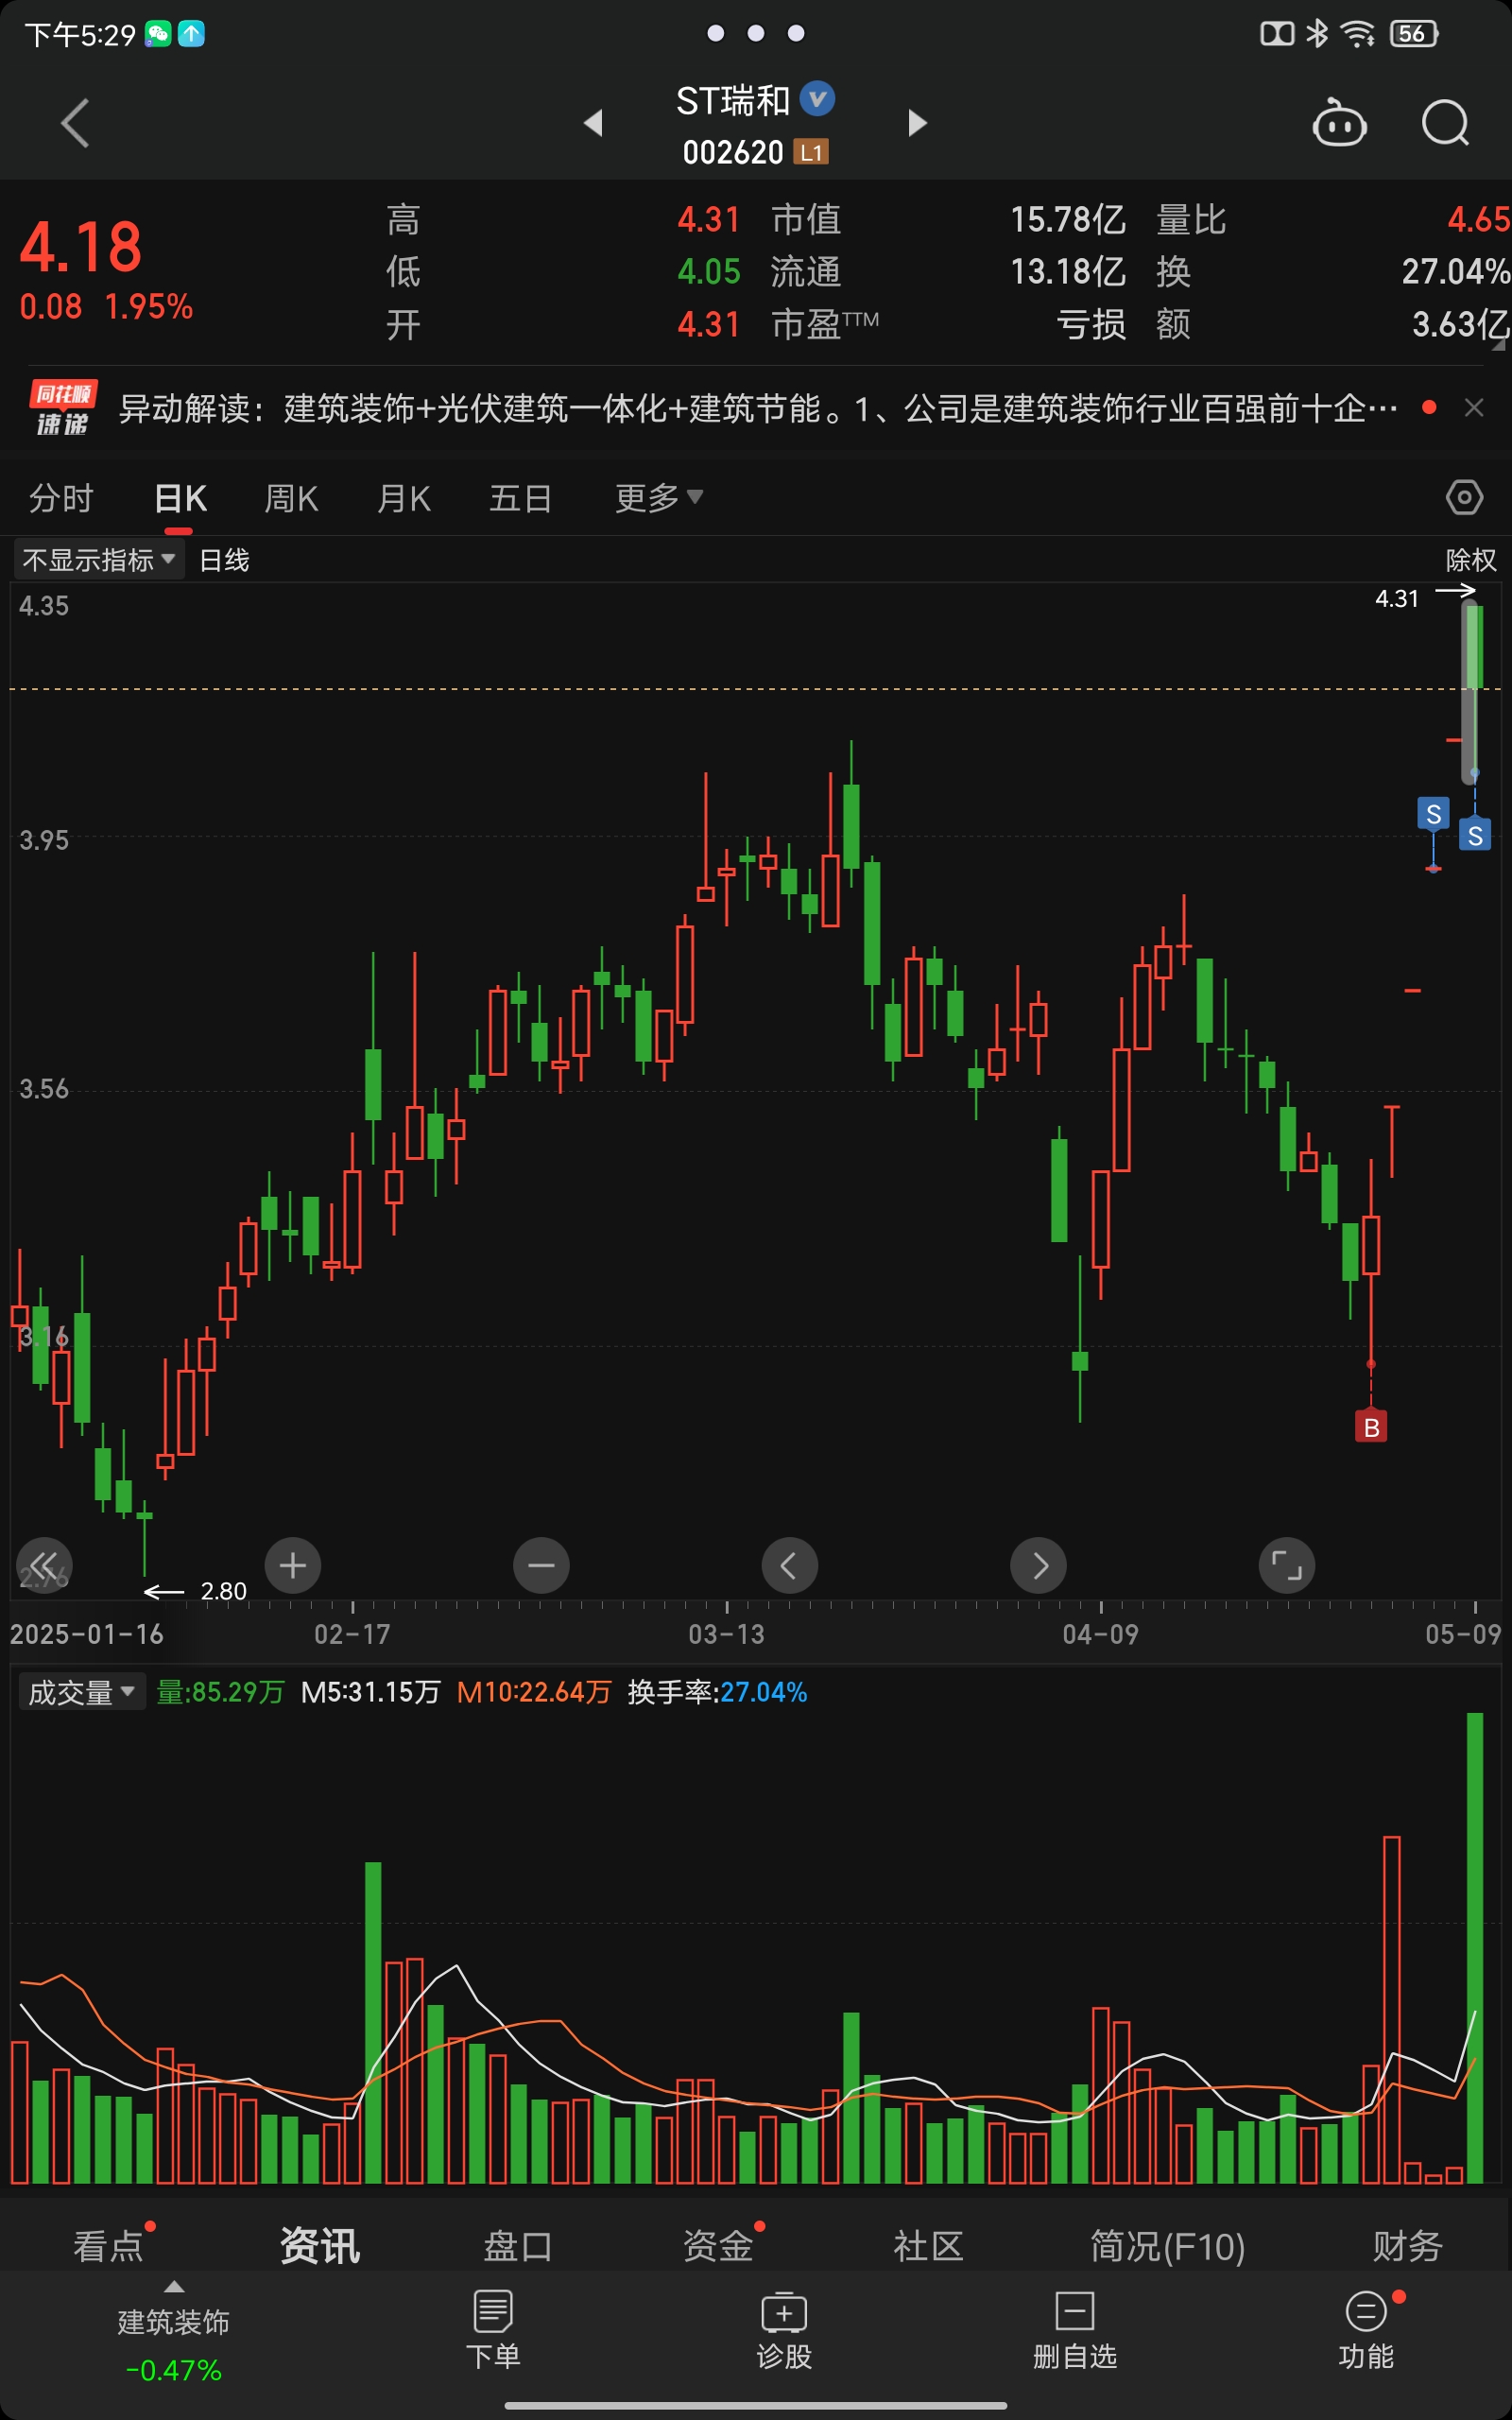Zoom out the chart with the minus button
Viewport: 1512px width, 2420px height.
(x=541, y=1565)
